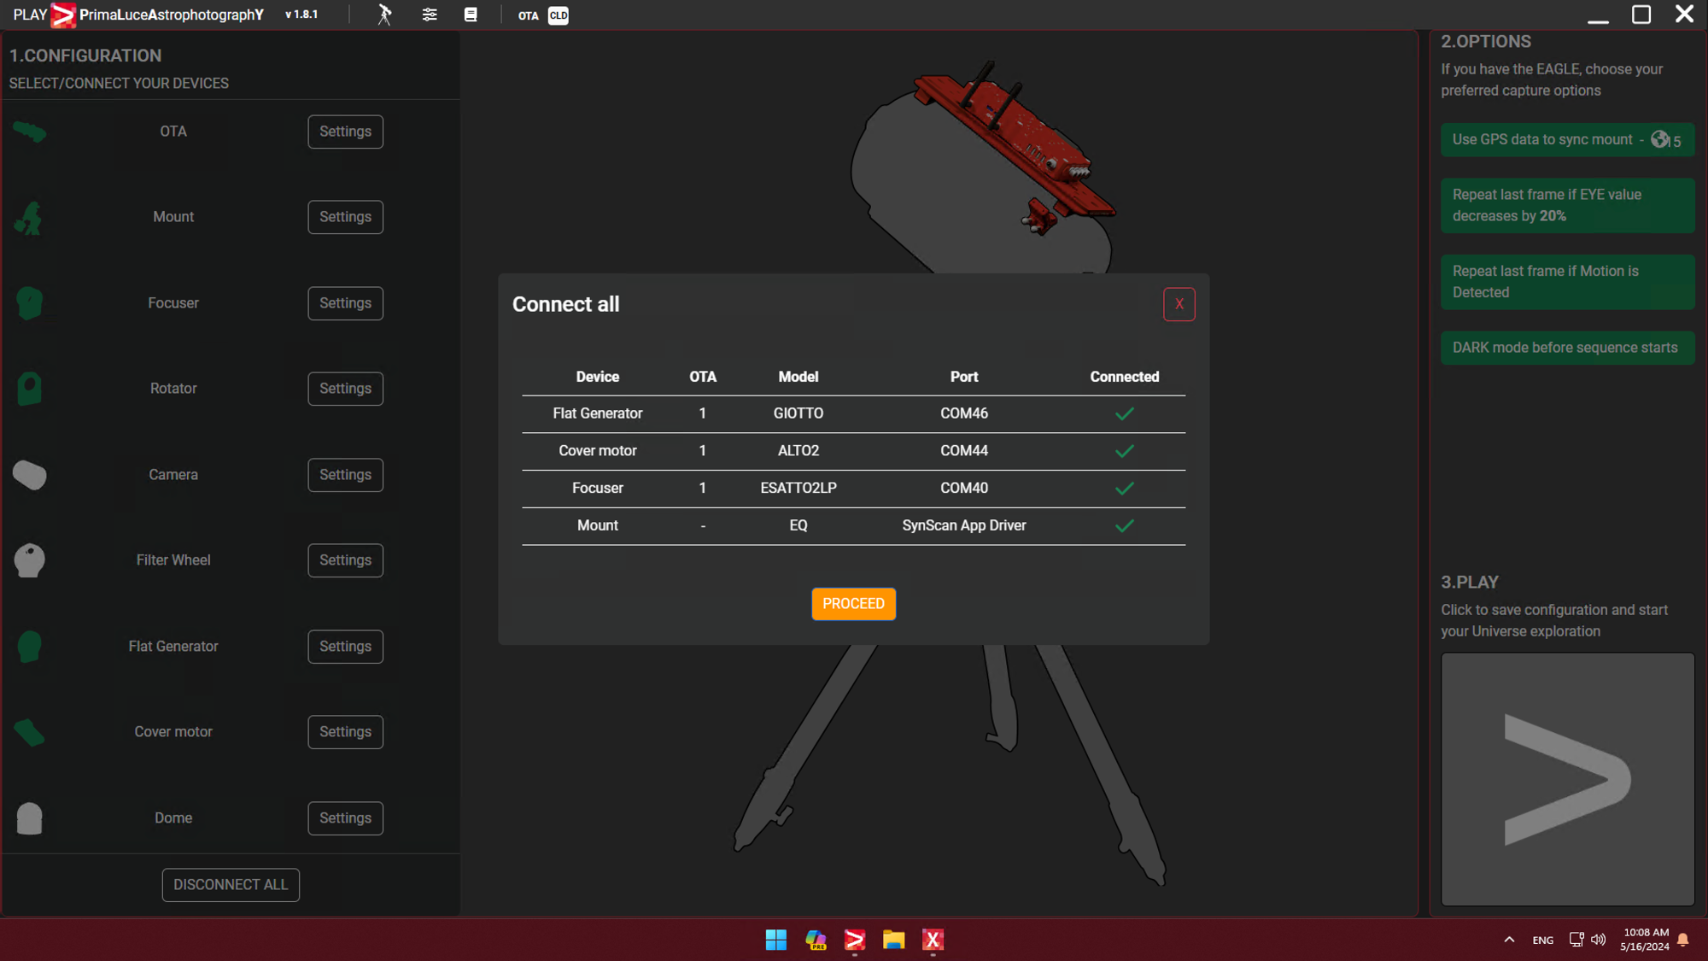The height and width of the screenshot is (961, 1708).
Task: Click the Mount device icon
Action: pos(28,218)
